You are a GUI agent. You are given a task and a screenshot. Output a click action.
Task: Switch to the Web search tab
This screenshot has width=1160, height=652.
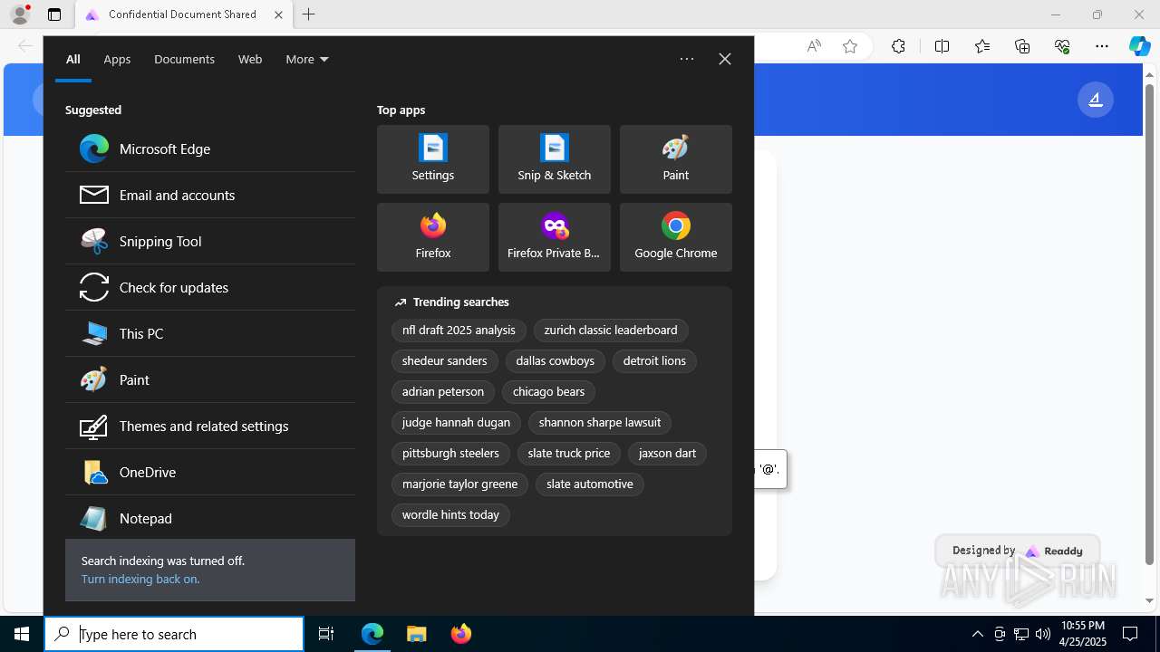pos(250,59)
